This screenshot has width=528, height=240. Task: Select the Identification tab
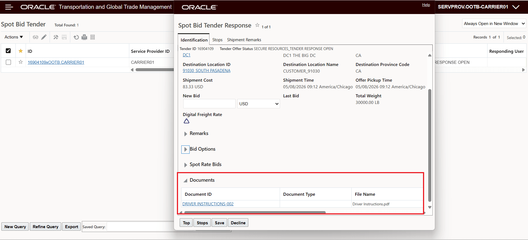pos(194,40)
